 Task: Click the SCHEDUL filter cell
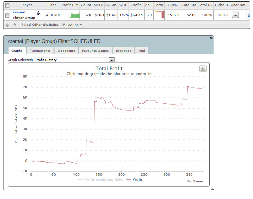[x=52, y=15]
